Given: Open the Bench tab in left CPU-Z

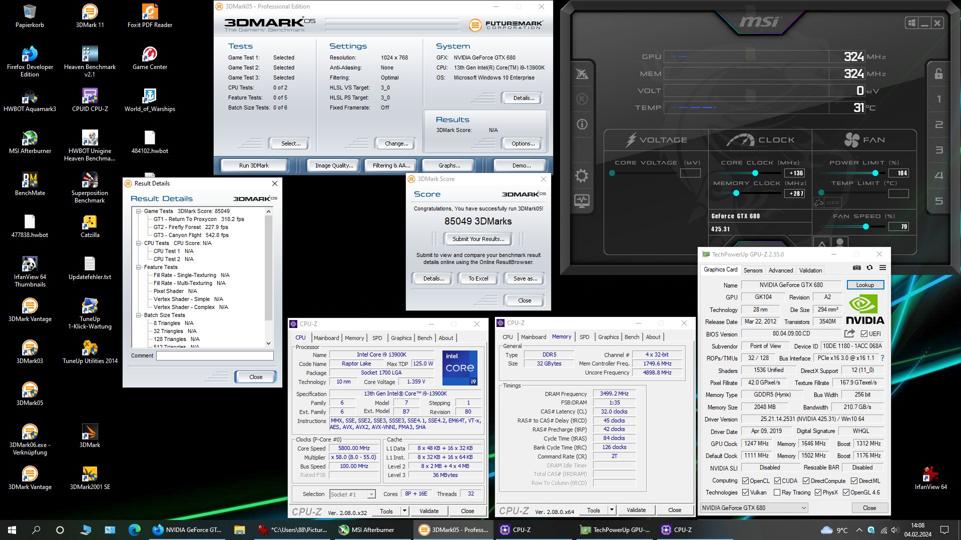Looking at the screenshot, I should pos(424,338).
